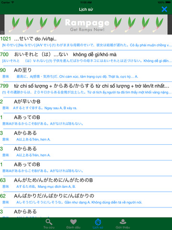Select entry 90 Aの至り
The height and width of the screenshot is (230, 172).
[x=86, y=73]
